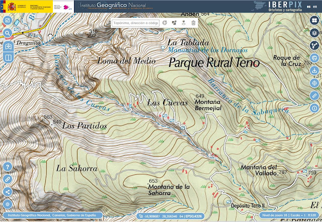Screen dimensions: 322x222
Task: Click the 'Las Cuevas' map label
Action: pos(168,102)
